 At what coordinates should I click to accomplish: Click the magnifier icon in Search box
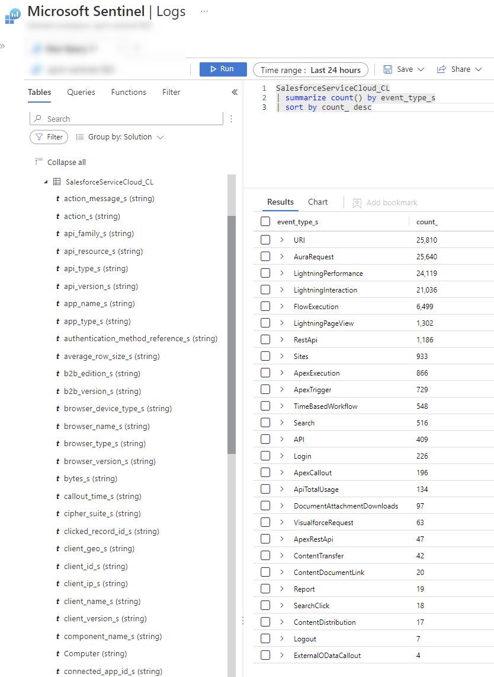pyautogui.click(x=38, y=118)
